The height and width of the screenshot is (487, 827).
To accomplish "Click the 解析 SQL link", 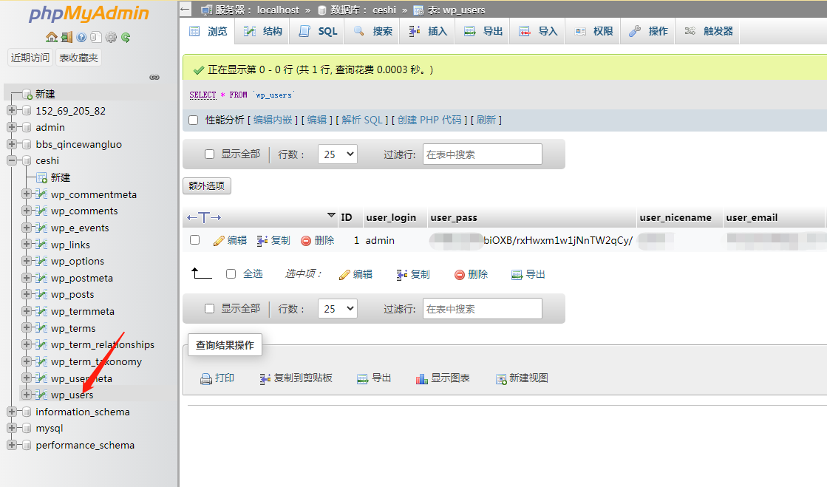I will point(362,120).
